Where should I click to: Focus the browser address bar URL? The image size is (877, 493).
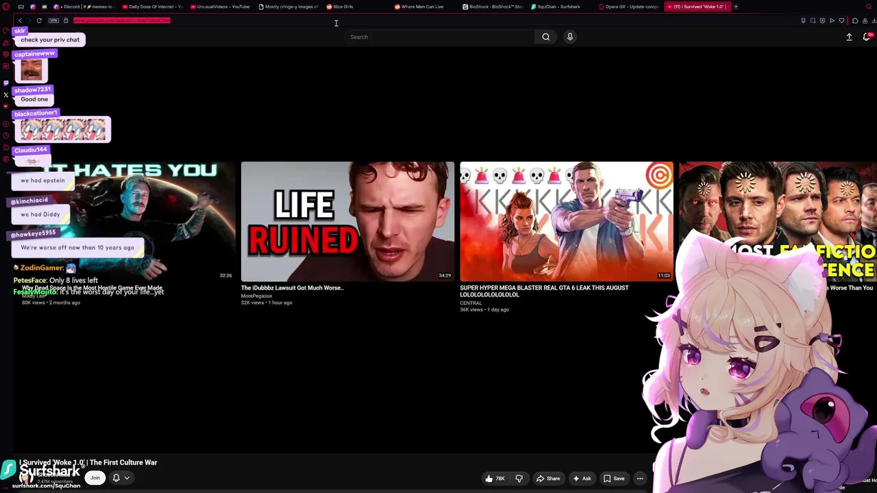click(121, 21)
